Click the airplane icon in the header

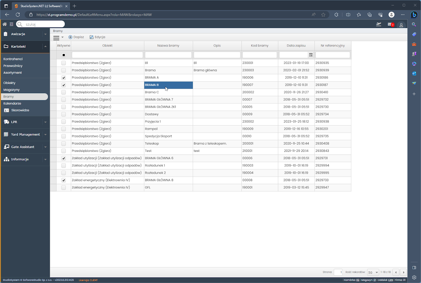pyautogui.click(x=379, y=24)
